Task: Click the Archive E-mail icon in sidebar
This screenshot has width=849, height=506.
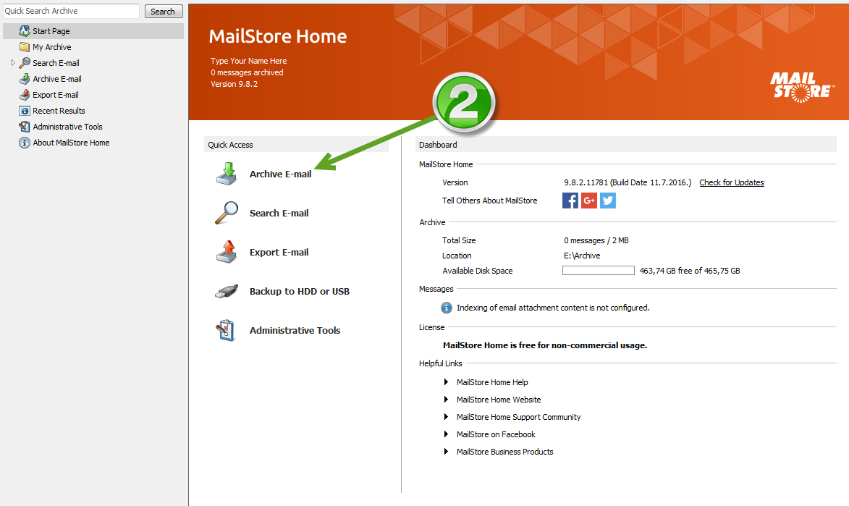Action: tap(25, 79)
